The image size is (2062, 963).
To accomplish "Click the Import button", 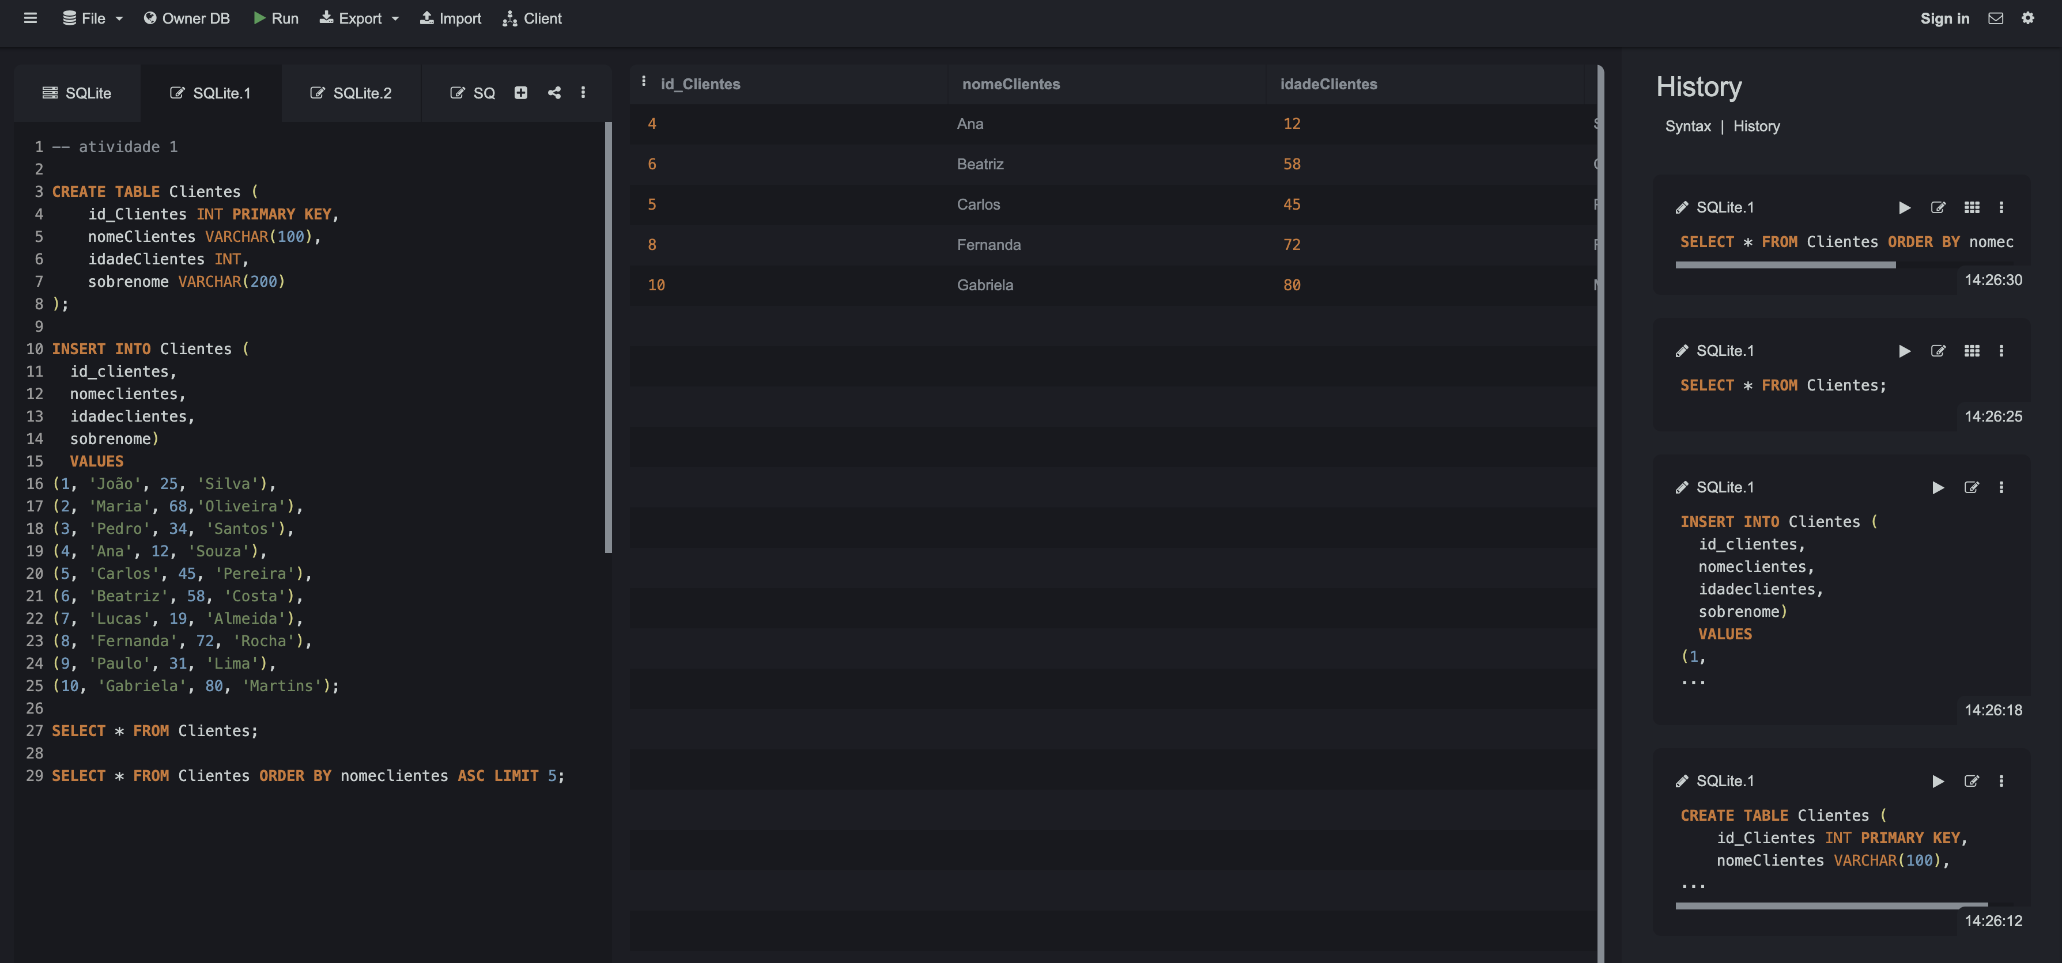I will 451,18.
